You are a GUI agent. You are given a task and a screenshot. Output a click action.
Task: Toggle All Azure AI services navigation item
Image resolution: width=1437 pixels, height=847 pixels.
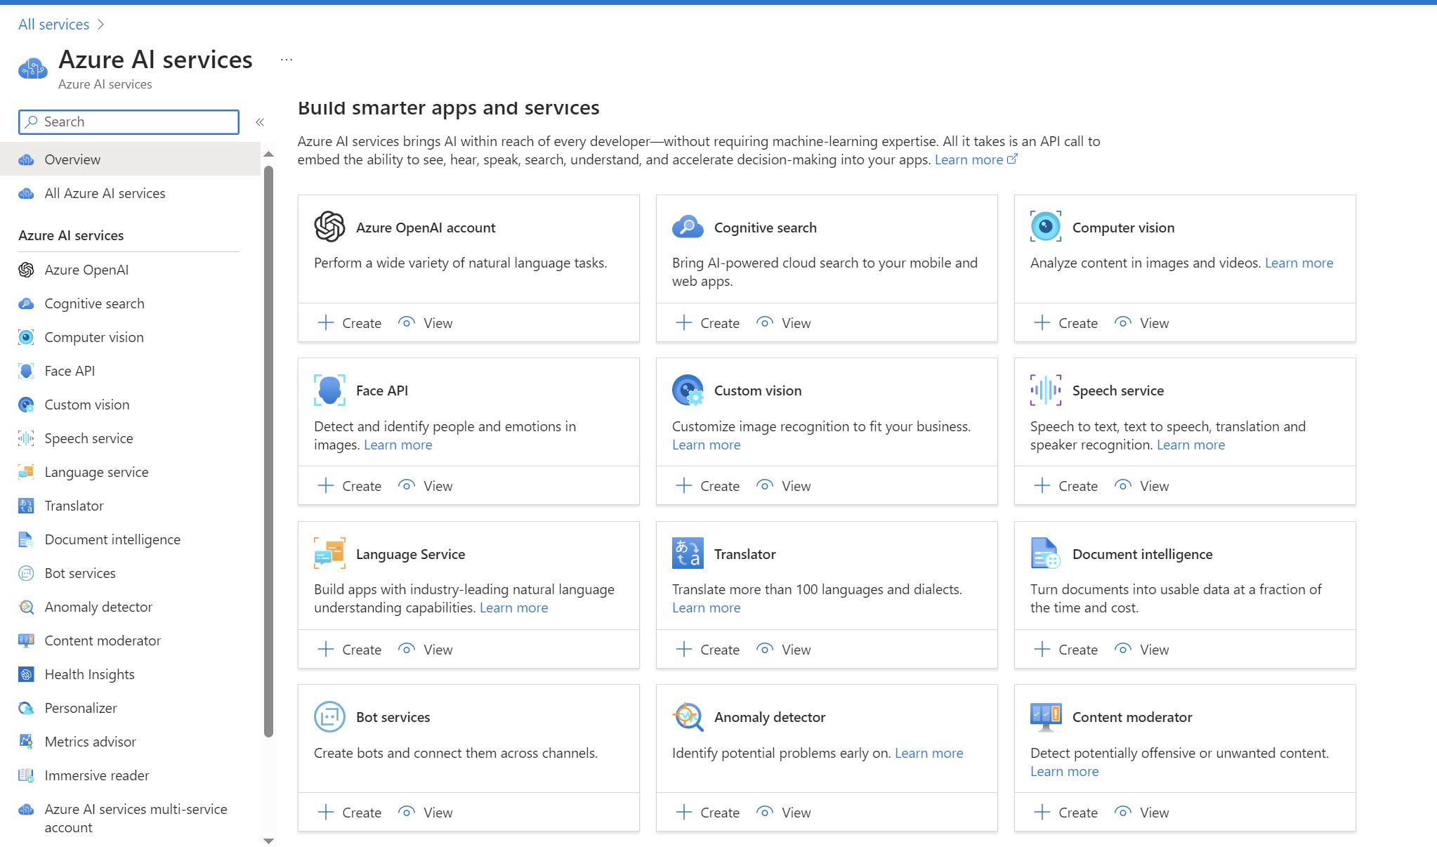pos(131,192)
